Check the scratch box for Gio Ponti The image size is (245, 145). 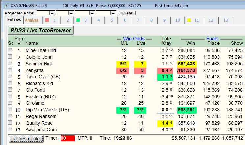(10, 89)
